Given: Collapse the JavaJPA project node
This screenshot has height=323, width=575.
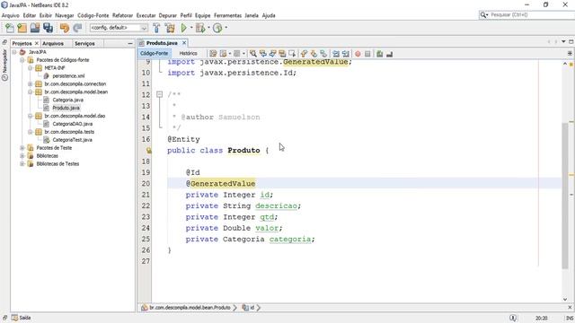Looking at the screenshot, I should tap(14, 52).
